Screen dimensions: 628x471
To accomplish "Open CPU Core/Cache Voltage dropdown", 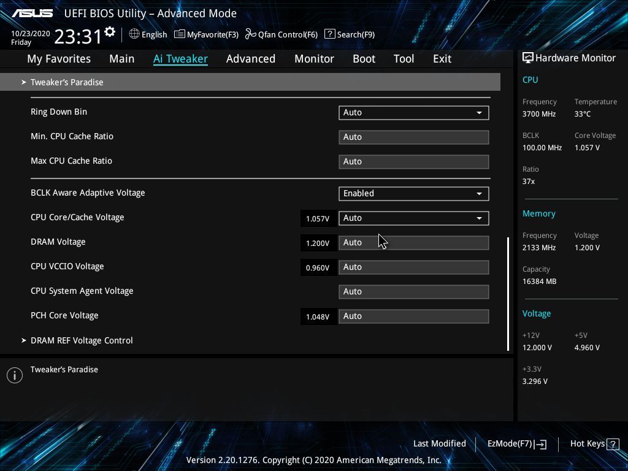I will tap(414, 218).
